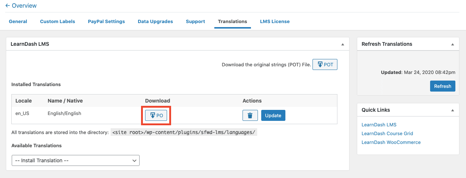
Task: Click the Locale column header
Action: coord(23,101)
